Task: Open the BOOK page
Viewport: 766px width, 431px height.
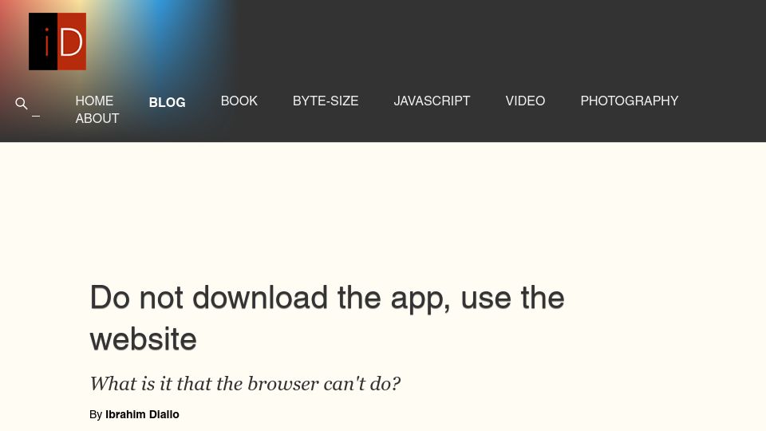Action: (x=239, y=101)
